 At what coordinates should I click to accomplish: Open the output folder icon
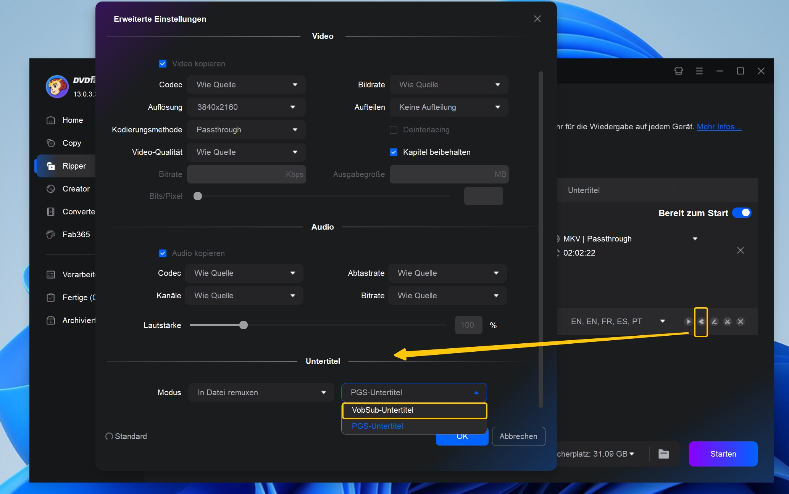tap(664, 454)
